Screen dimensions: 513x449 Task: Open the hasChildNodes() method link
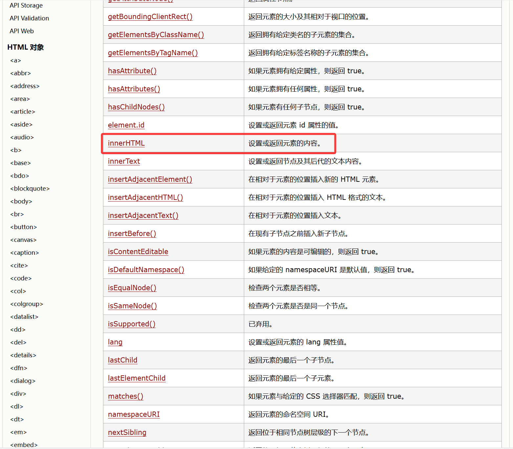136,107
